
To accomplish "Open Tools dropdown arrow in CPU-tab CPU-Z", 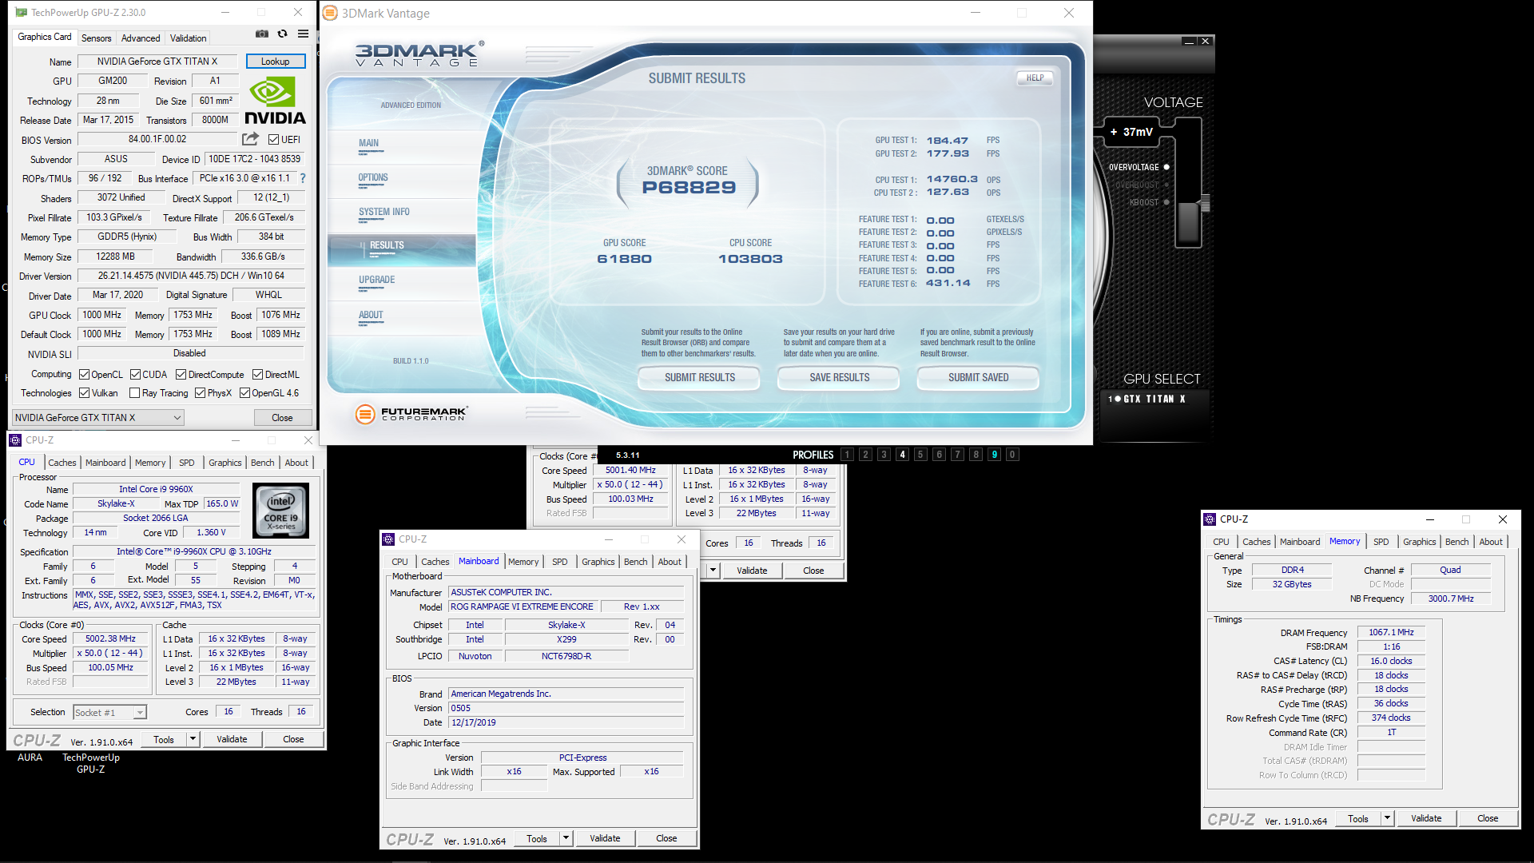I will (x=193, y=739).
